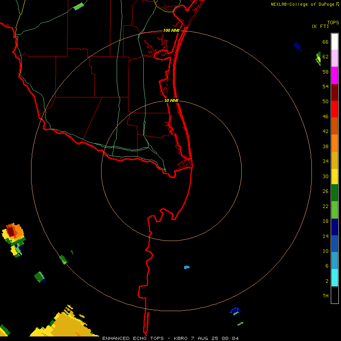Click the legend value 66

click(325, 42)
